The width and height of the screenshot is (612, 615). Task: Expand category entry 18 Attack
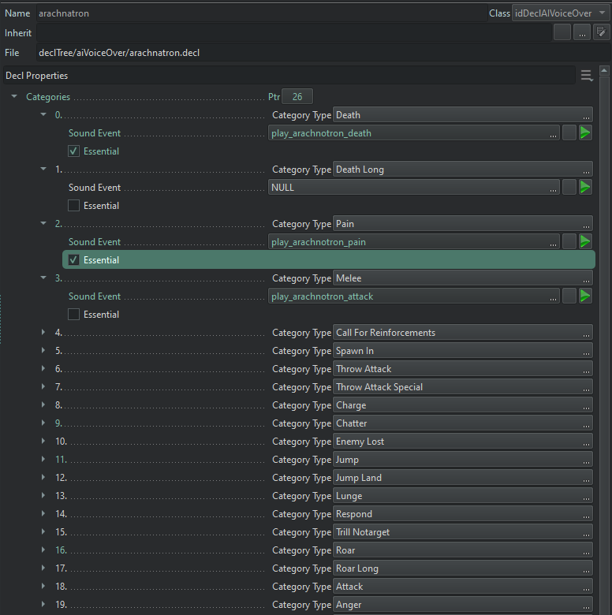coord(43,586)
